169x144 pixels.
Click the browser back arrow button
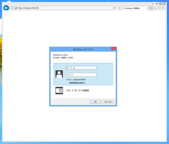[6, 8]
